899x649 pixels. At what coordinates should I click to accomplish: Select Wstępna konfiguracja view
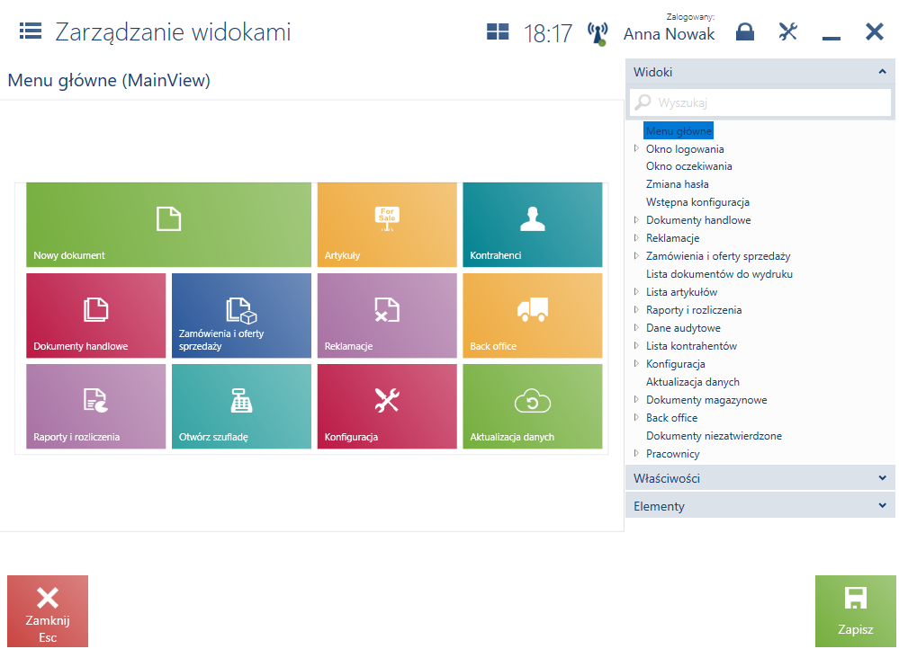pyautogui.click(x=697, y=202)
